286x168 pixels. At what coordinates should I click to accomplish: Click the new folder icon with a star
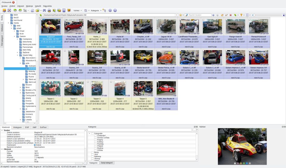(222, 15)
